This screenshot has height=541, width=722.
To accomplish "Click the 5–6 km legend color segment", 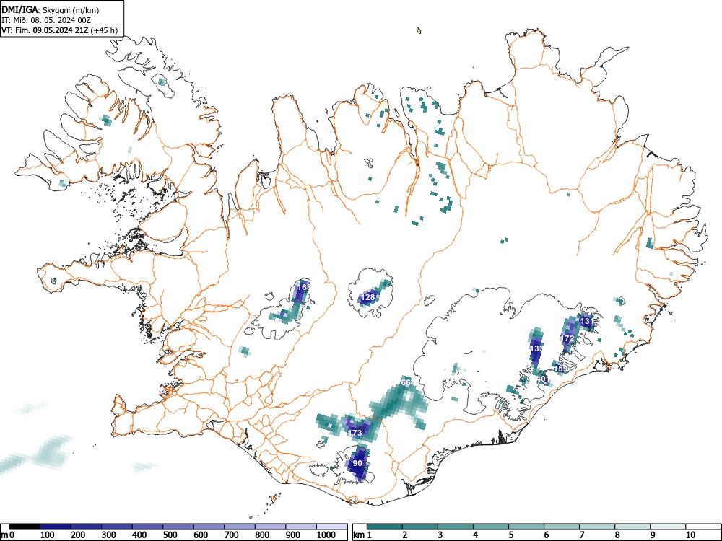I will (x=526, y=527).
